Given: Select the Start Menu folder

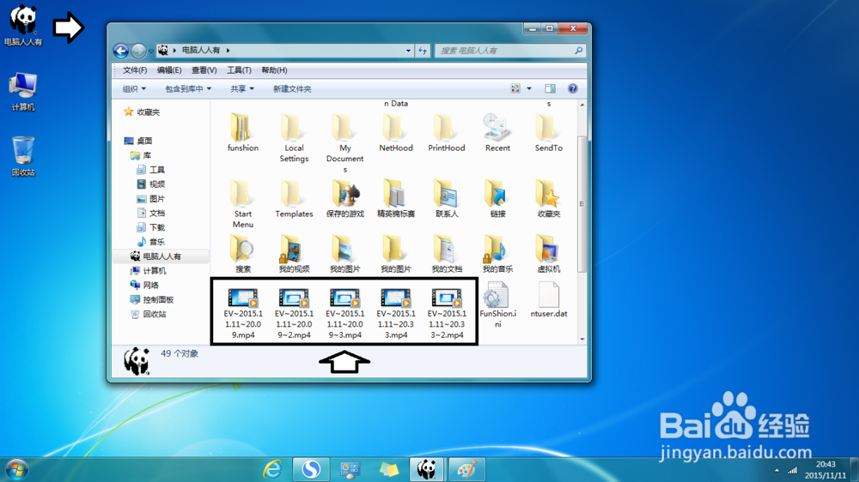Looking at the screenshot, I should click(243, 203).
